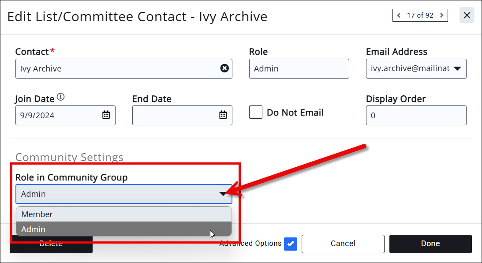The width and height of the screenshot is (482, 263).
Task: Open the Join Date calendar picker
Action: coord(106,115)
